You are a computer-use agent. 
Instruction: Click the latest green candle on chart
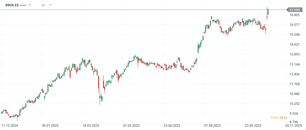(x=269, y=12)
